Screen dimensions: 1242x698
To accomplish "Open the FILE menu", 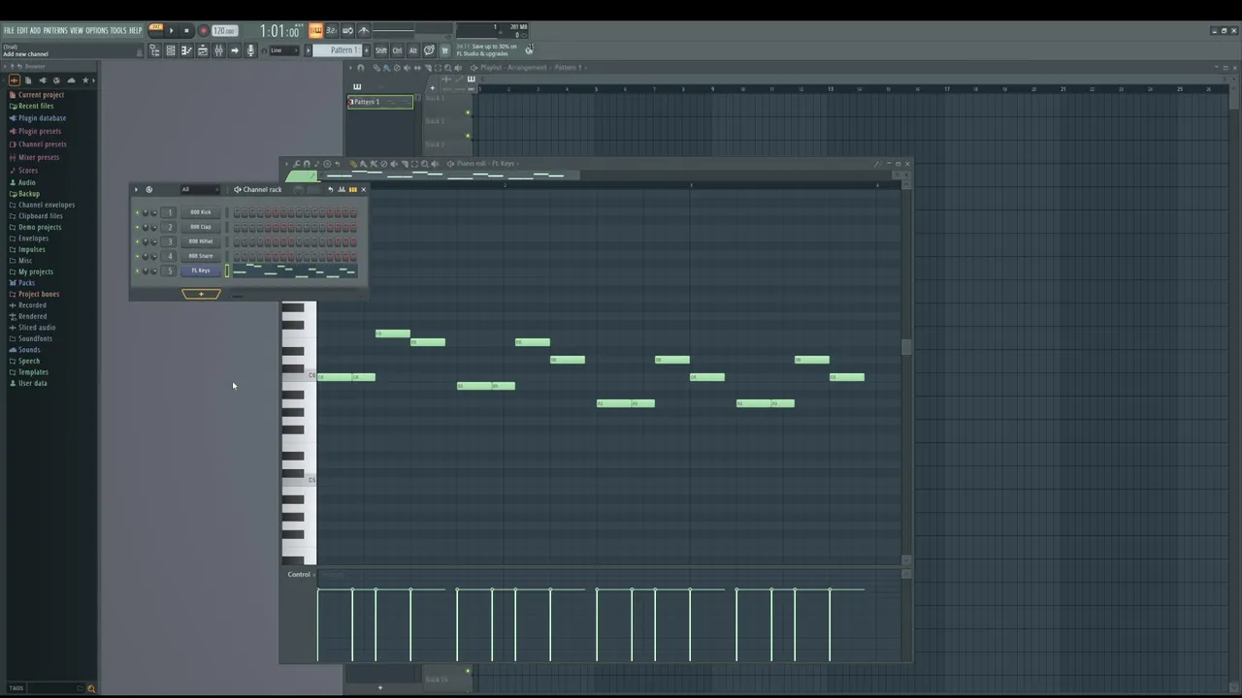I will [x=9, y=31].
